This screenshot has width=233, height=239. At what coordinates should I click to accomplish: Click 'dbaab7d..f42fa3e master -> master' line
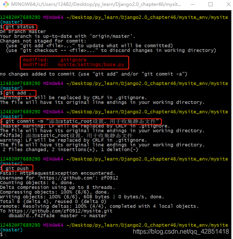[58, 216]
